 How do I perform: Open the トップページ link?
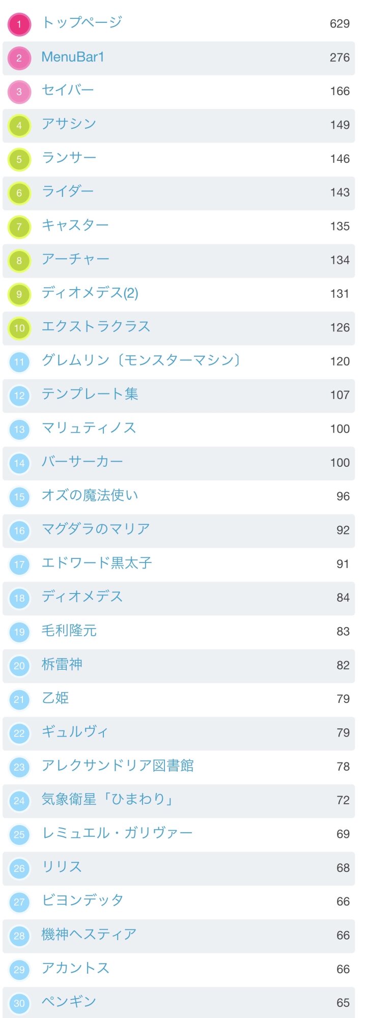coord(81,23)
